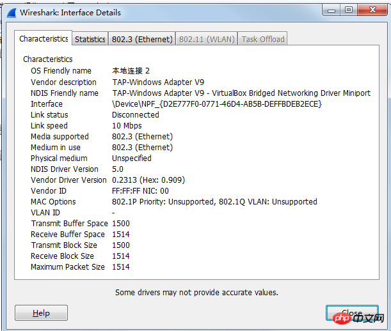Open the Help button
Image resolution: width=391 pixels, height=331 pixels.
[41, 313]
